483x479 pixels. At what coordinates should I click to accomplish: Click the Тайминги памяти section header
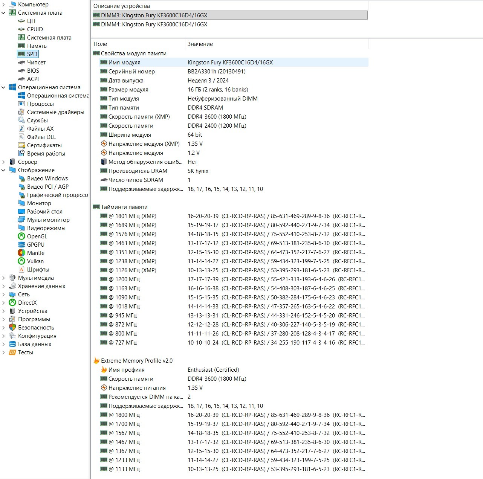pos(124,207)
